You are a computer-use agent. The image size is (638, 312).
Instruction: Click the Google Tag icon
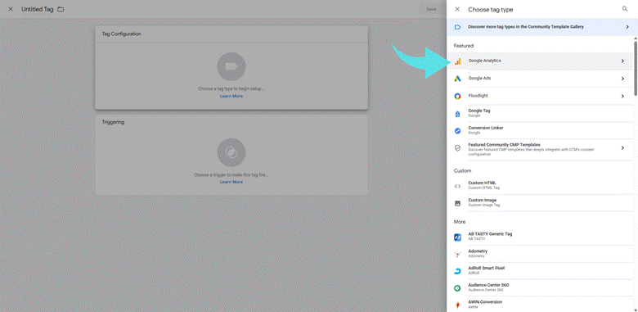click(x=457, y=114)
